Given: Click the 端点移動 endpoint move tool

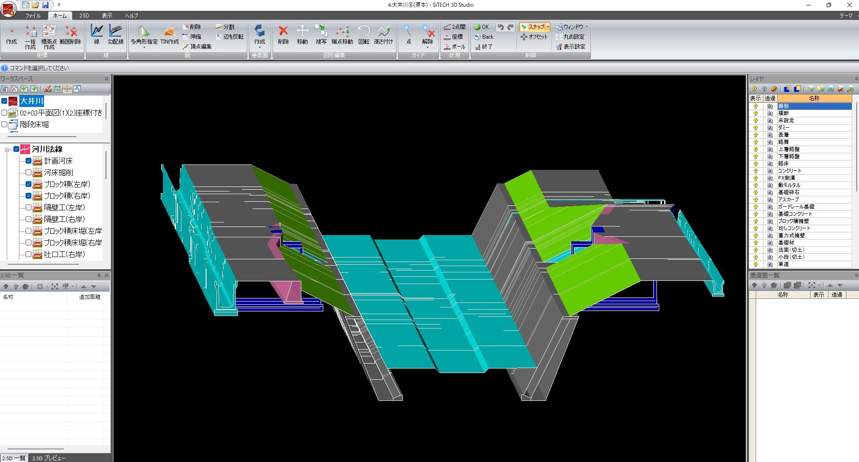Looking at the screenshot, I should 342,35.
